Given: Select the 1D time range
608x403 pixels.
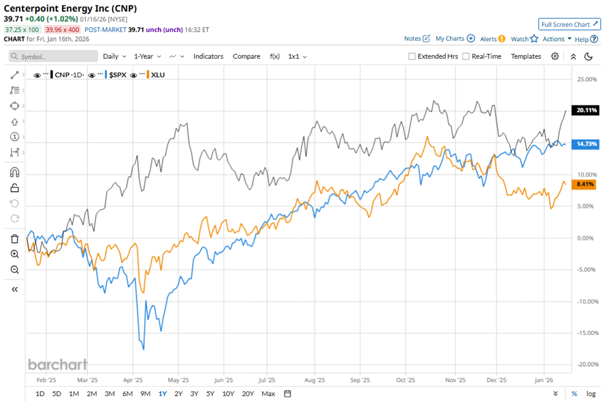Looking at the screenshot, I should (40, 394).
